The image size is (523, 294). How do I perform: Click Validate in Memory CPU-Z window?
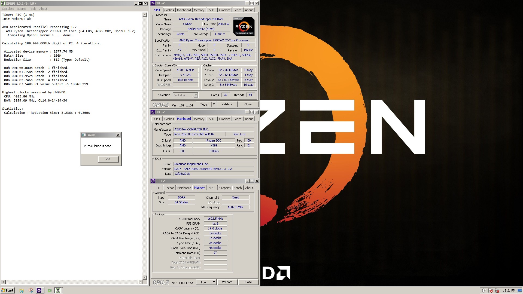coord(227,282)
